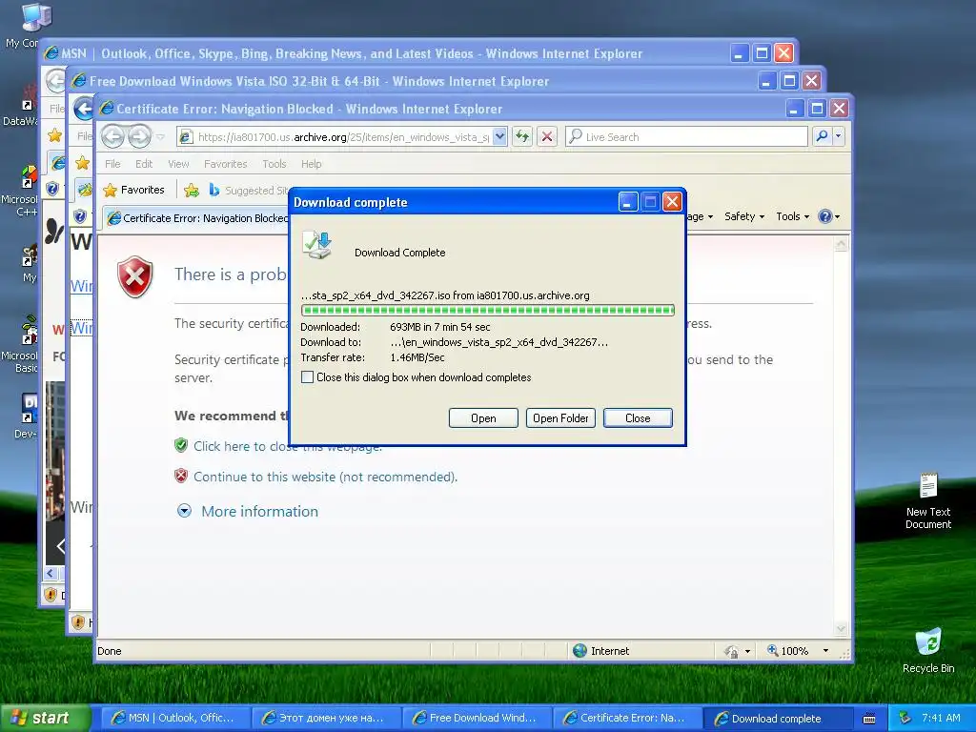This screenshot has height=732, width=976.
Task: Click the page scrollbar up arrow
Action: [x=841, y=245]
